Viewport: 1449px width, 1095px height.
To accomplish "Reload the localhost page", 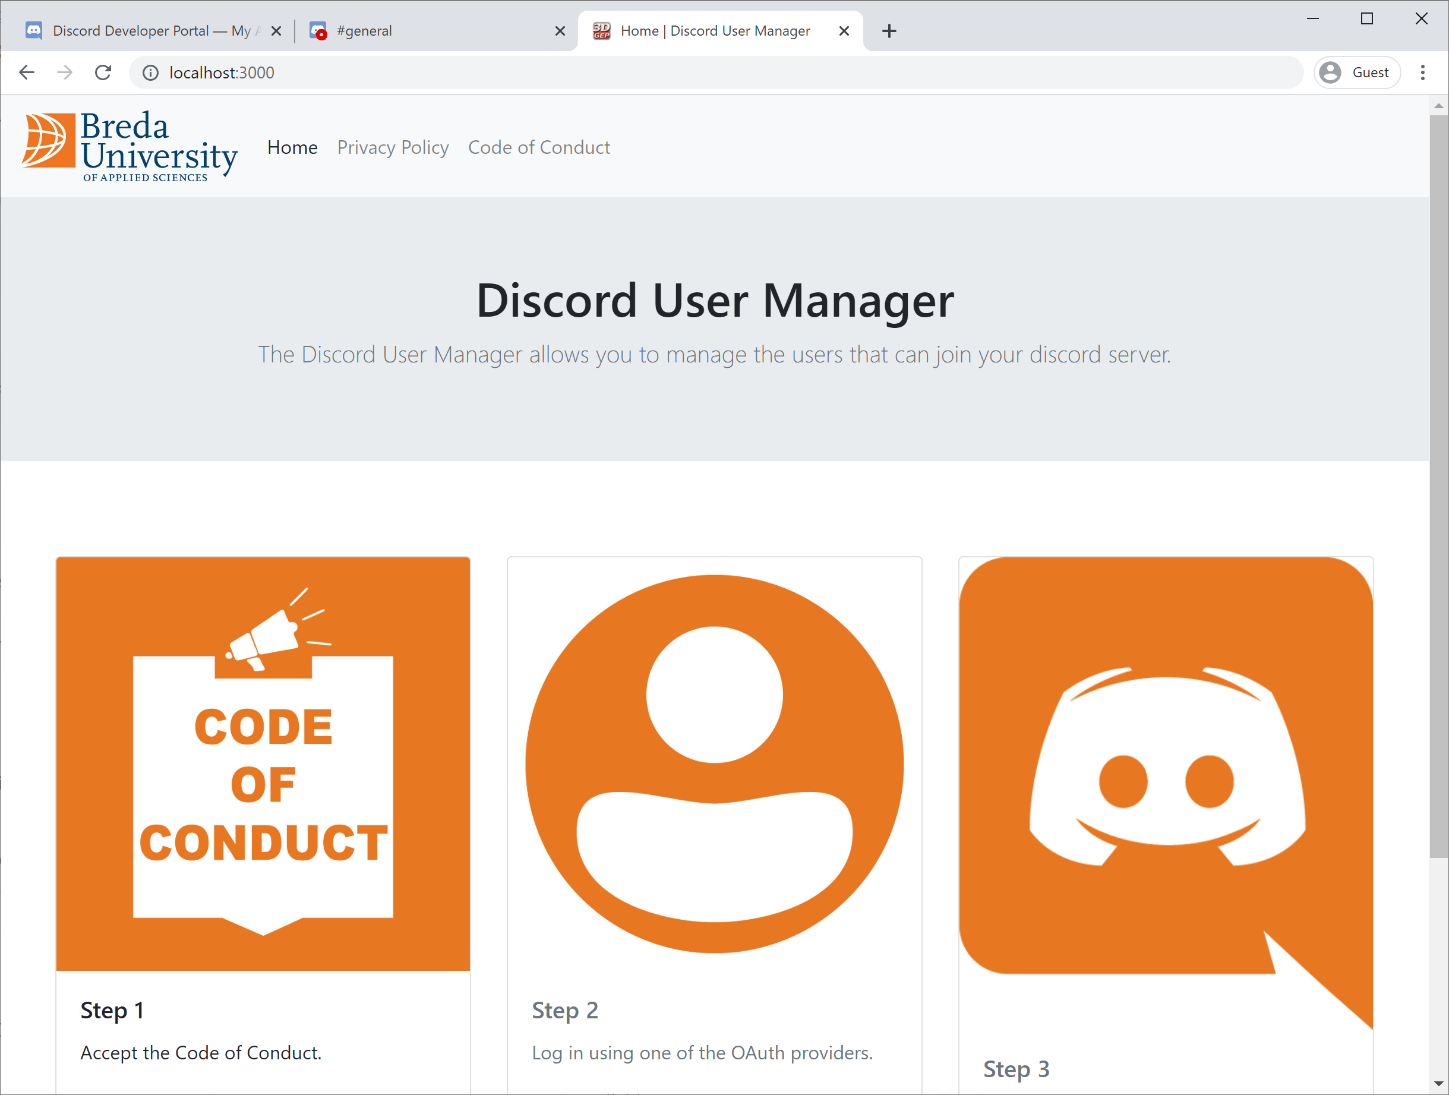I will 103,72.
